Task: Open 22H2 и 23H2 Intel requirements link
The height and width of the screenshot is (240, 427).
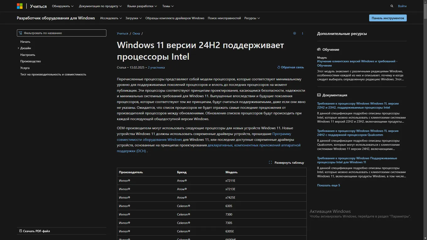Action: tap(358, 105)
